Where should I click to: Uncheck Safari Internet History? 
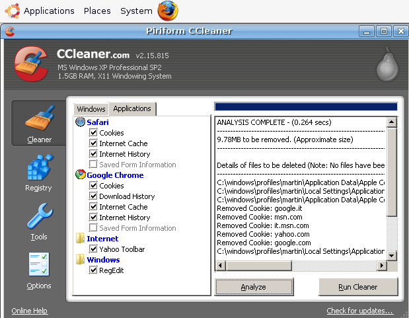93,153
